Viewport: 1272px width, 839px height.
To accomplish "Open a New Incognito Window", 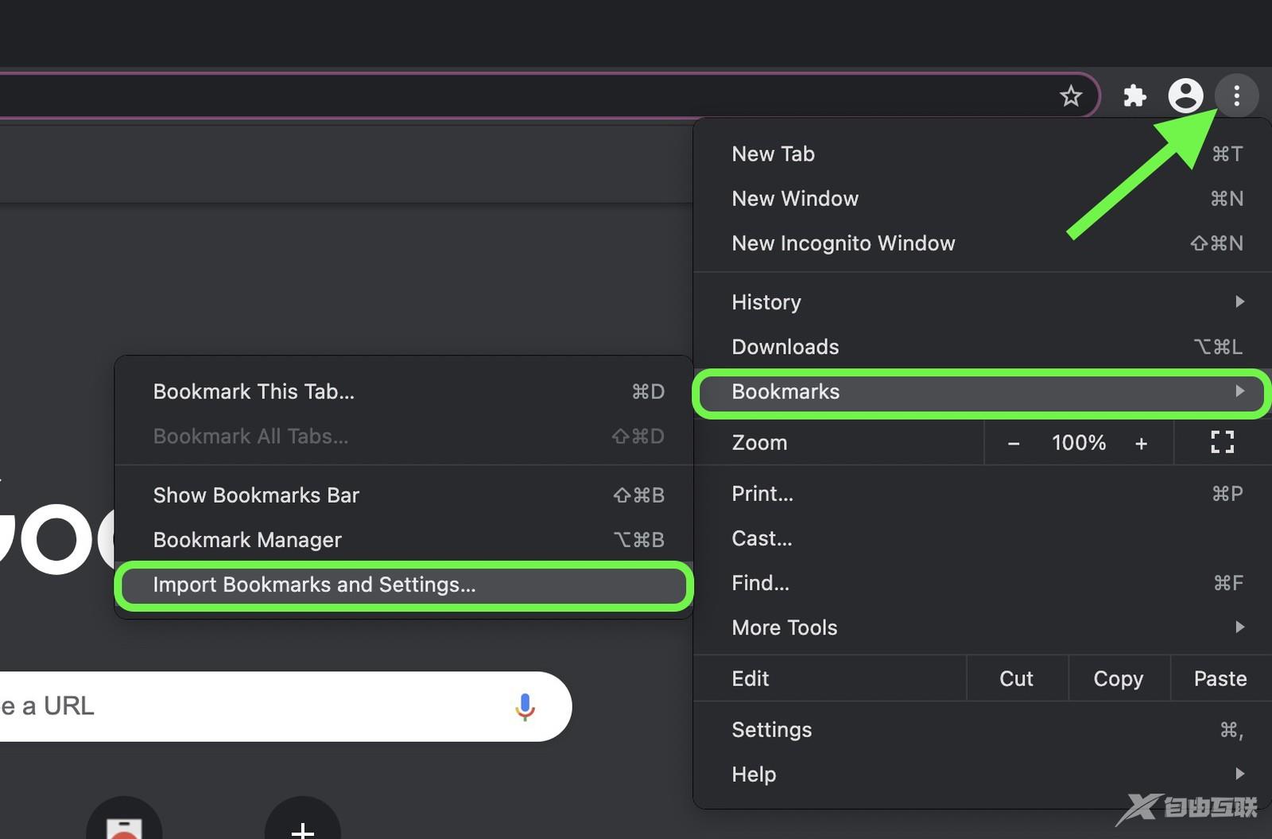I will click(x=983, y=243).
